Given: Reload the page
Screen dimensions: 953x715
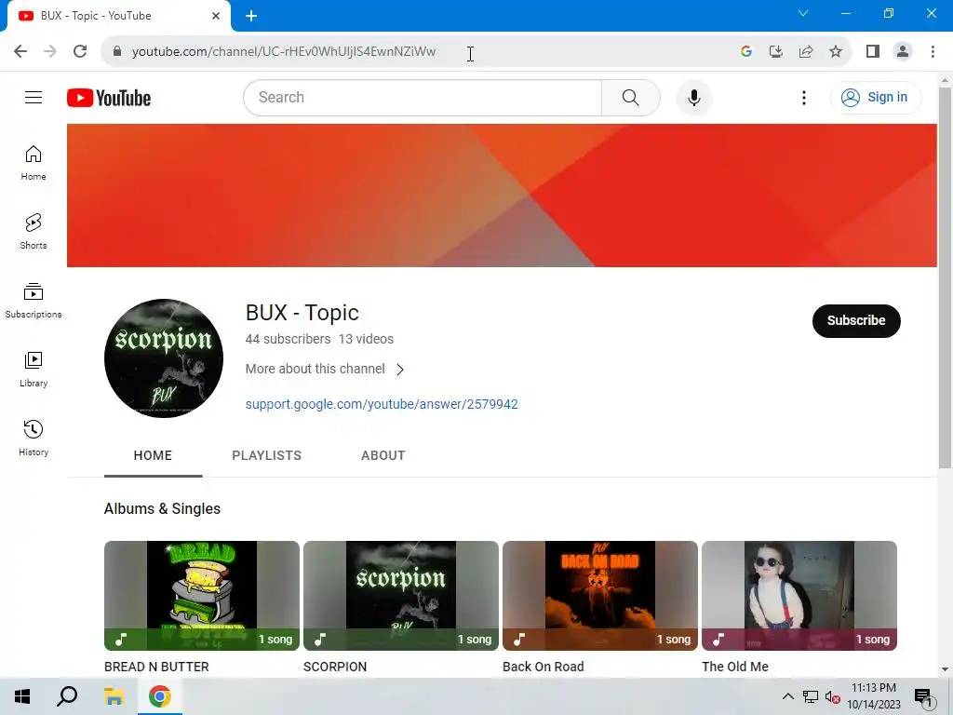Looking at the screenshot, I should coord(80,51).
